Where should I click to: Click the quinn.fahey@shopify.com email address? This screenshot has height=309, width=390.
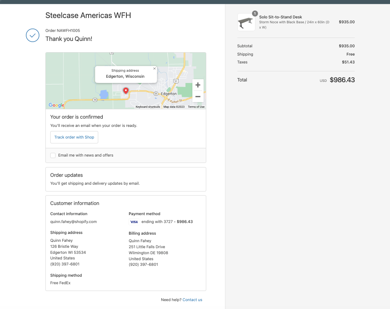tap(73, 222)
